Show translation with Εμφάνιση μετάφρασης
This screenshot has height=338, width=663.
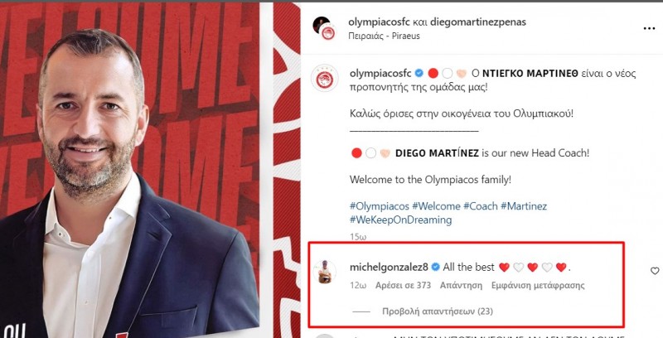(538, 285)
